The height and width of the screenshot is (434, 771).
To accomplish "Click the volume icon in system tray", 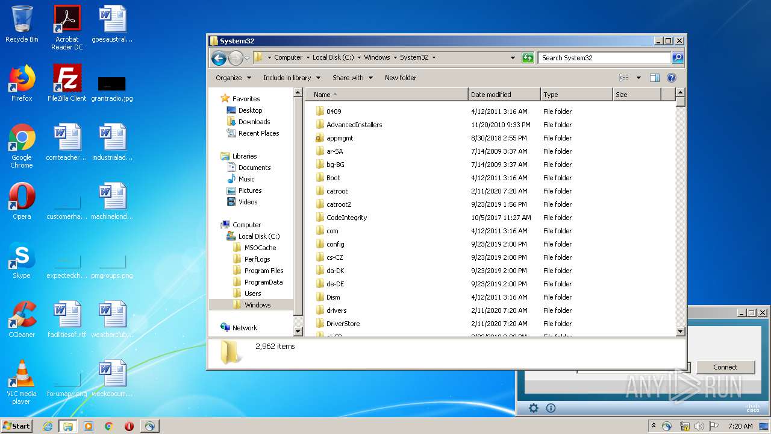I will tap(699, 426).
